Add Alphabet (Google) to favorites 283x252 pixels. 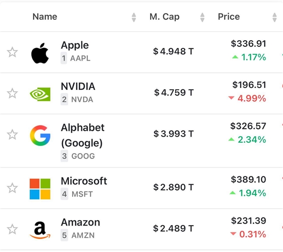coord(12,134)
